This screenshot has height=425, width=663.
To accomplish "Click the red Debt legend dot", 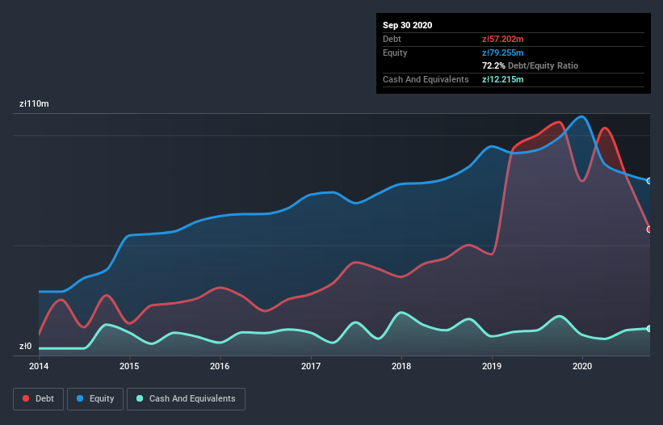I will pos(26,398).
